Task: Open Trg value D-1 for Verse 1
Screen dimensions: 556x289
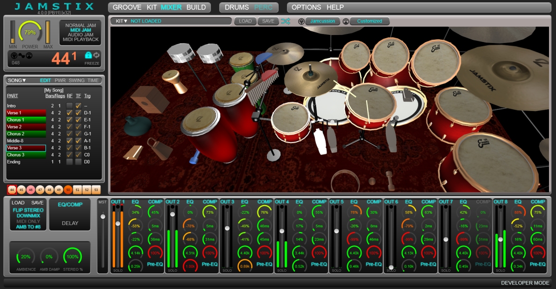Action: click(87, 113)
